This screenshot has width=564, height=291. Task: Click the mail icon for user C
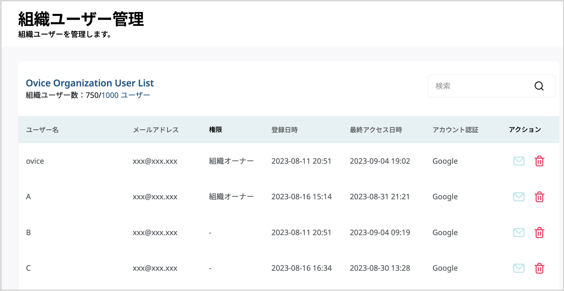518,268
